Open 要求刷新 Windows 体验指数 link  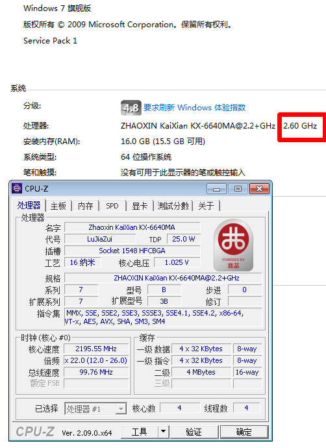coord(195,107)
